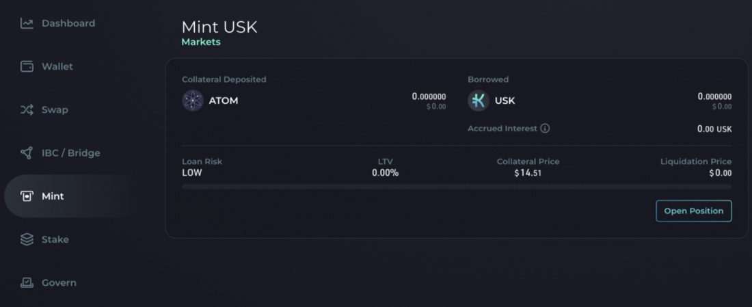Click the Dashboard chart icon
Screen dimensions: 752x307
(x=27, y=23)
